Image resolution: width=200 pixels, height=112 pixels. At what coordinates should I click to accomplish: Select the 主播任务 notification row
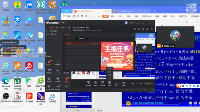(82, 43)
